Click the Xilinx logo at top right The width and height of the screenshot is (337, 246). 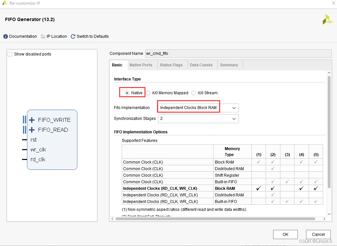click(x=327, y=19)
